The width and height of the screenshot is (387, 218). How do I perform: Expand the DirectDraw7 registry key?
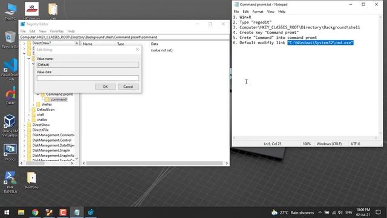[24, 43]
